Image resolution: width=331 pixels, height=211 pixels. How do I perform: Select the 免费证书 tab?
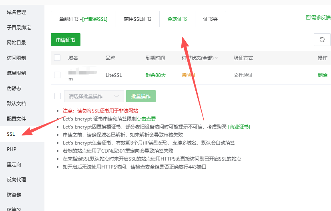pyautogui.click(x=177, y=19)
